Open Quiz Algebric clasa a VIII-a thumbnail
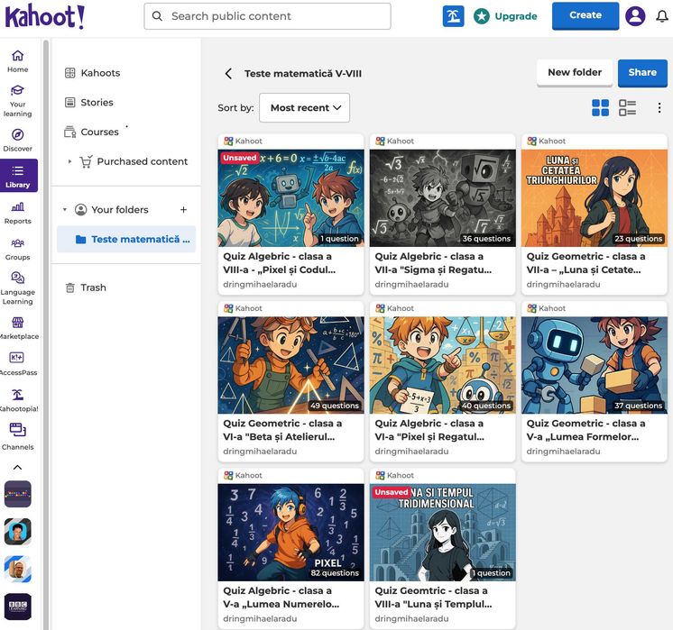This screenshot has width=673, height=630. [290, 198]
